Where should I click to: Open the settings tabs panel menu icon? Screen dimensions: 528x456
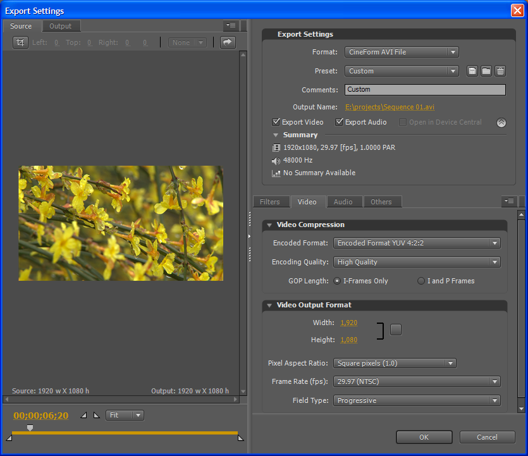pos(509,202)
